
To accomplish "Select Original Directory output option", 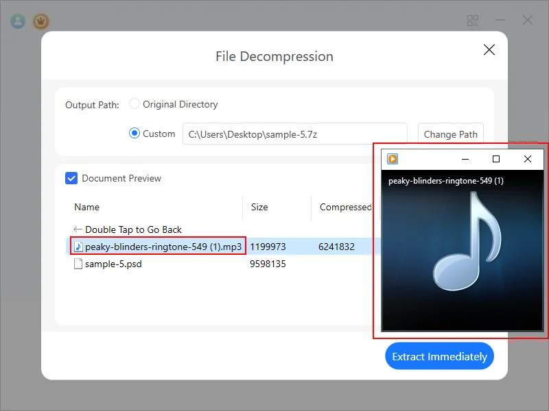I will (x=135, y=104).
